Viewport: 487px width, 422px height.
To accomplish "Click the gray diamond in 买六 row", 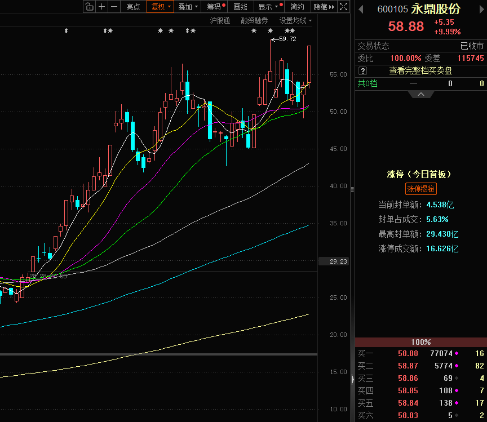I will point(457,415).
